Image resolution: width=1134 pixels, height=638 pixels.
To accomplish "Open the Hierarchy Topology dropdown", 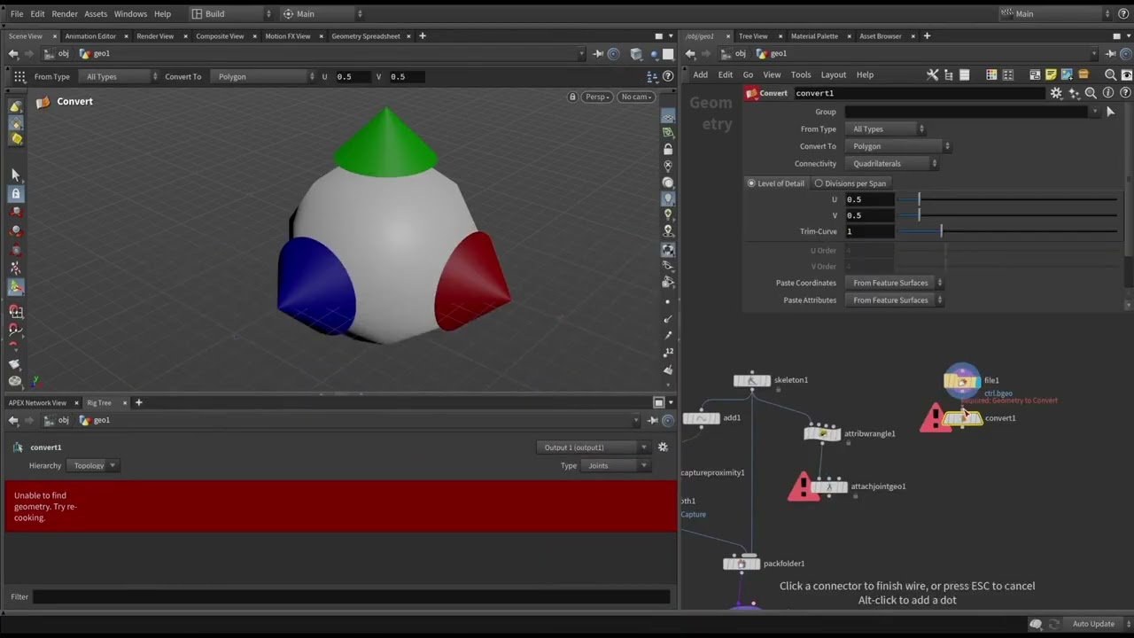I will pos(93,466).
